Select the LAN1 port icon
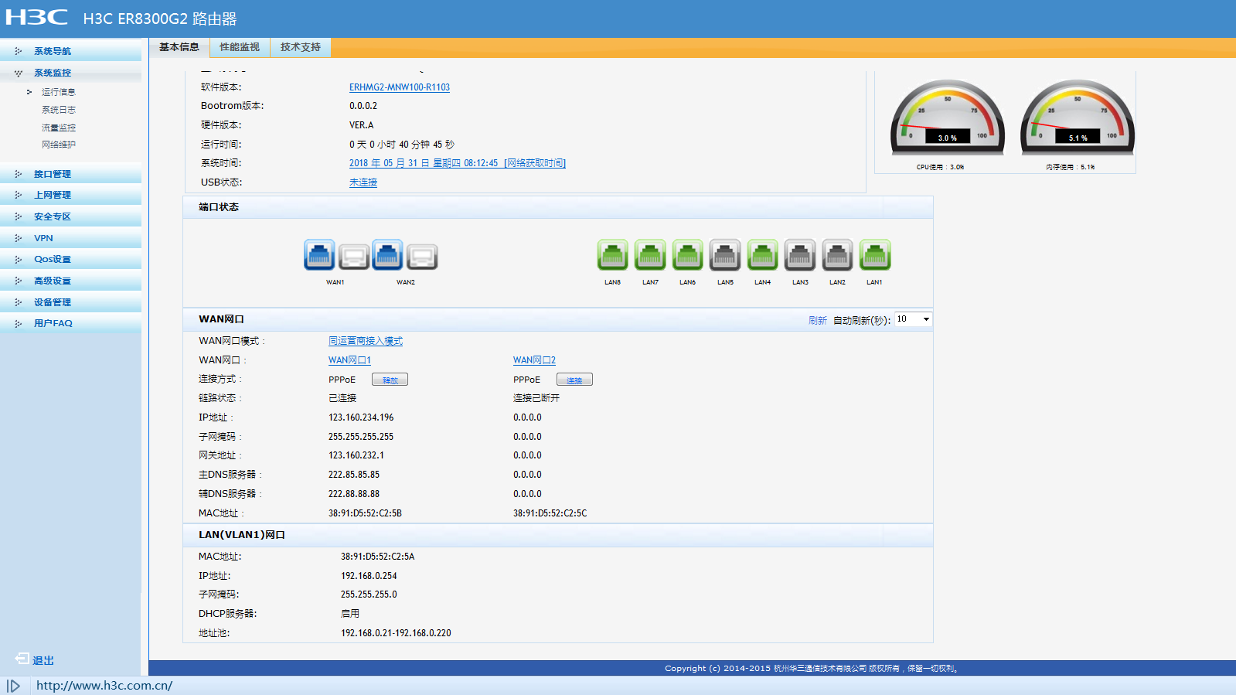 875,255
